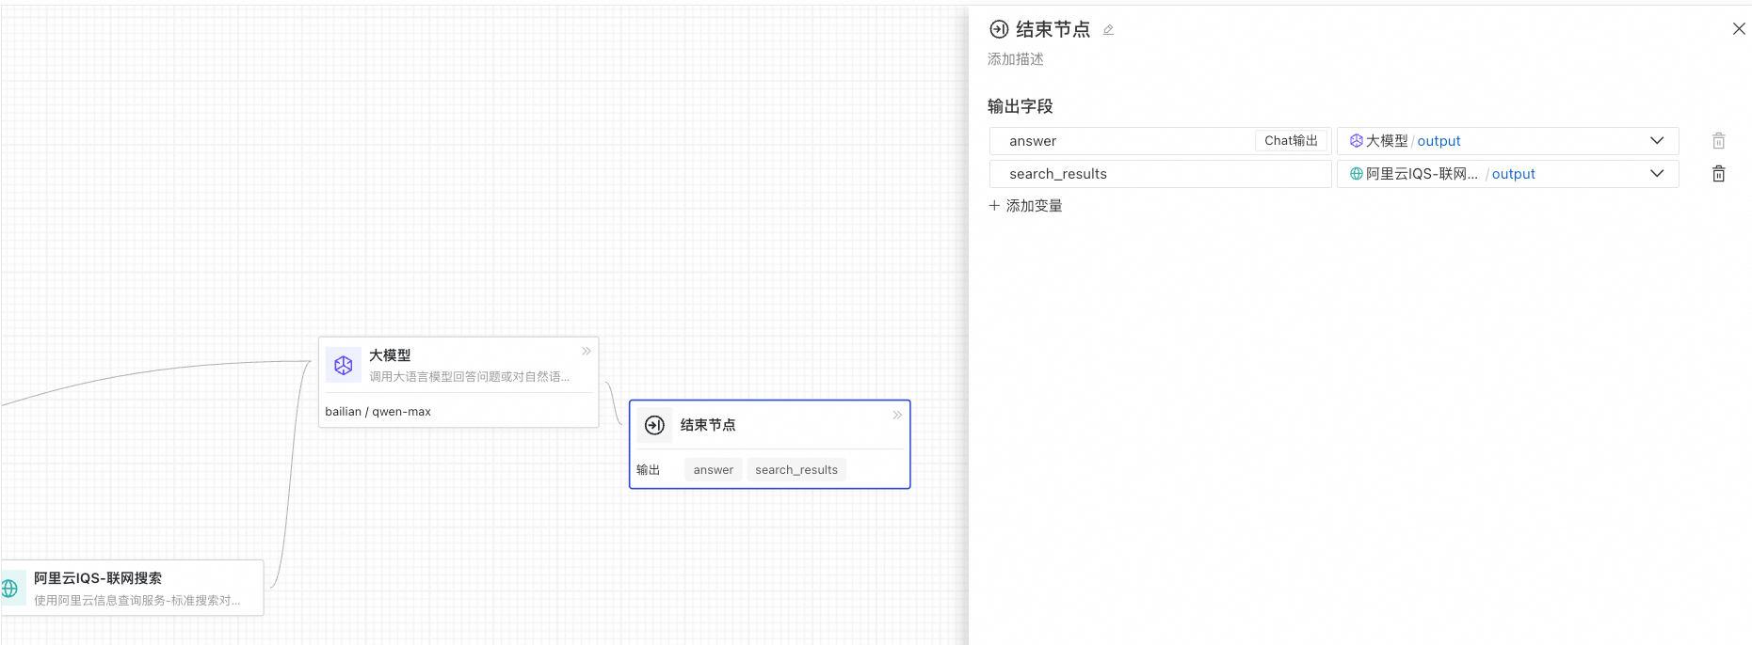
Task: Select the 大模型 node on canvas
Action: click(x=458, y=382)
